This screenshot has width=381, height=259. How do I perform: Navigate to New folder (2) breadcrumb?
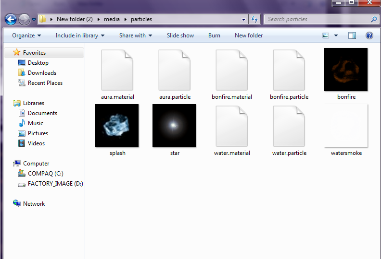pyautogui.click(x=75, y=19)
